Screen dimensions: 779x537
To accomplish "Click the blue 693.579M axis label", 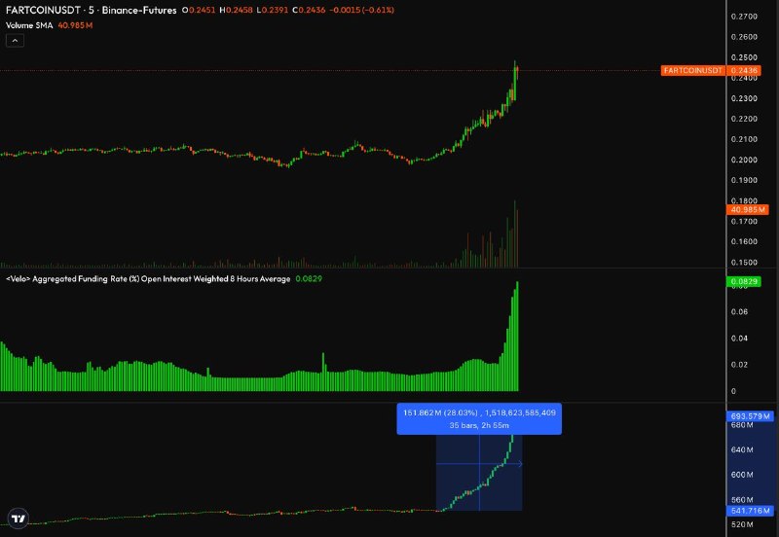I will tap(750, 416).
